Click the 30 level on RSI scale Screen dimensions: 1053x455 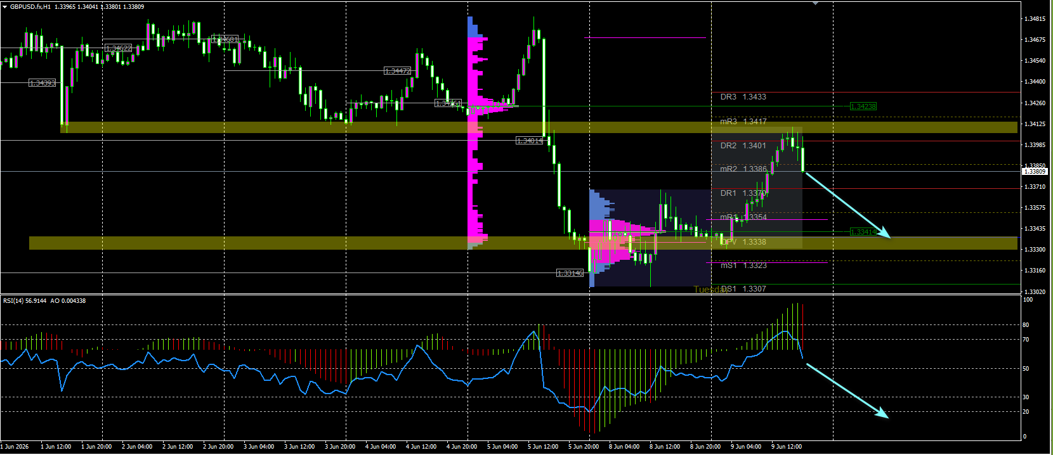tap(1026, 397)
